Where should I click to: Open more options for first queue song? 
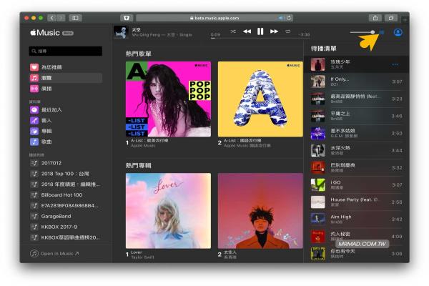click(x=395, y=64)
